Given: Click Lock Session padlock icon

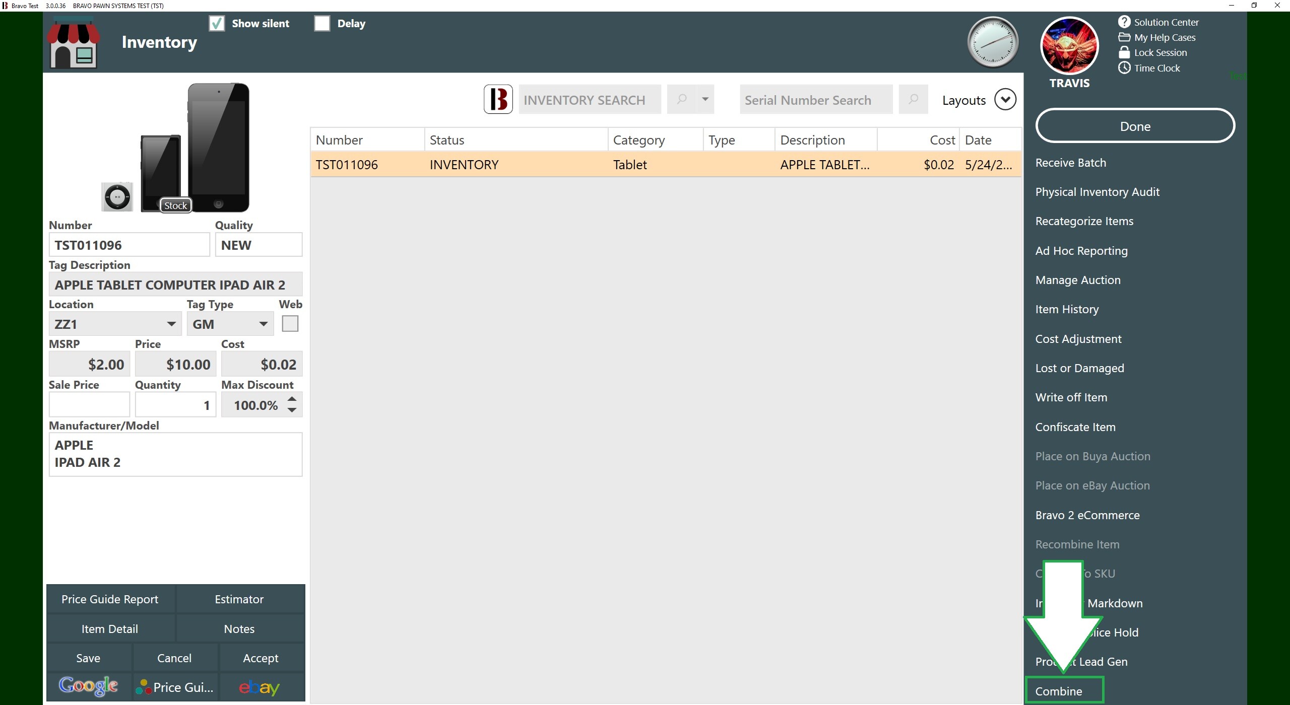Looking at the screenshot, I should 1124,52.
